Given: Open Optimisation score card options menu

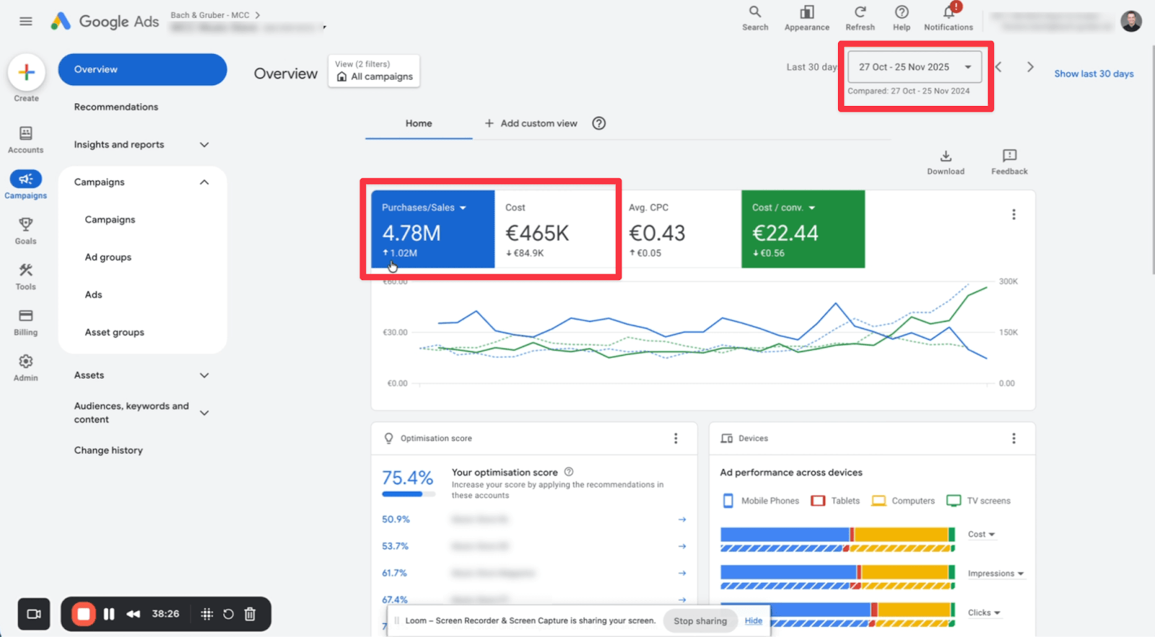Looking at the screenshot, I should point(676,439).
